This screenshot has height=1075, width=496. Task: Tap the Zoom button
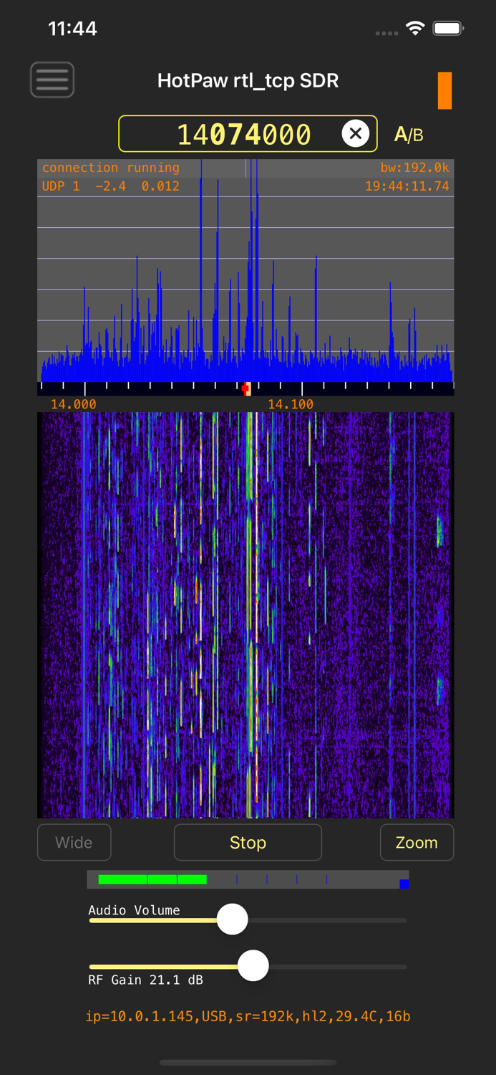coord(417,842)
